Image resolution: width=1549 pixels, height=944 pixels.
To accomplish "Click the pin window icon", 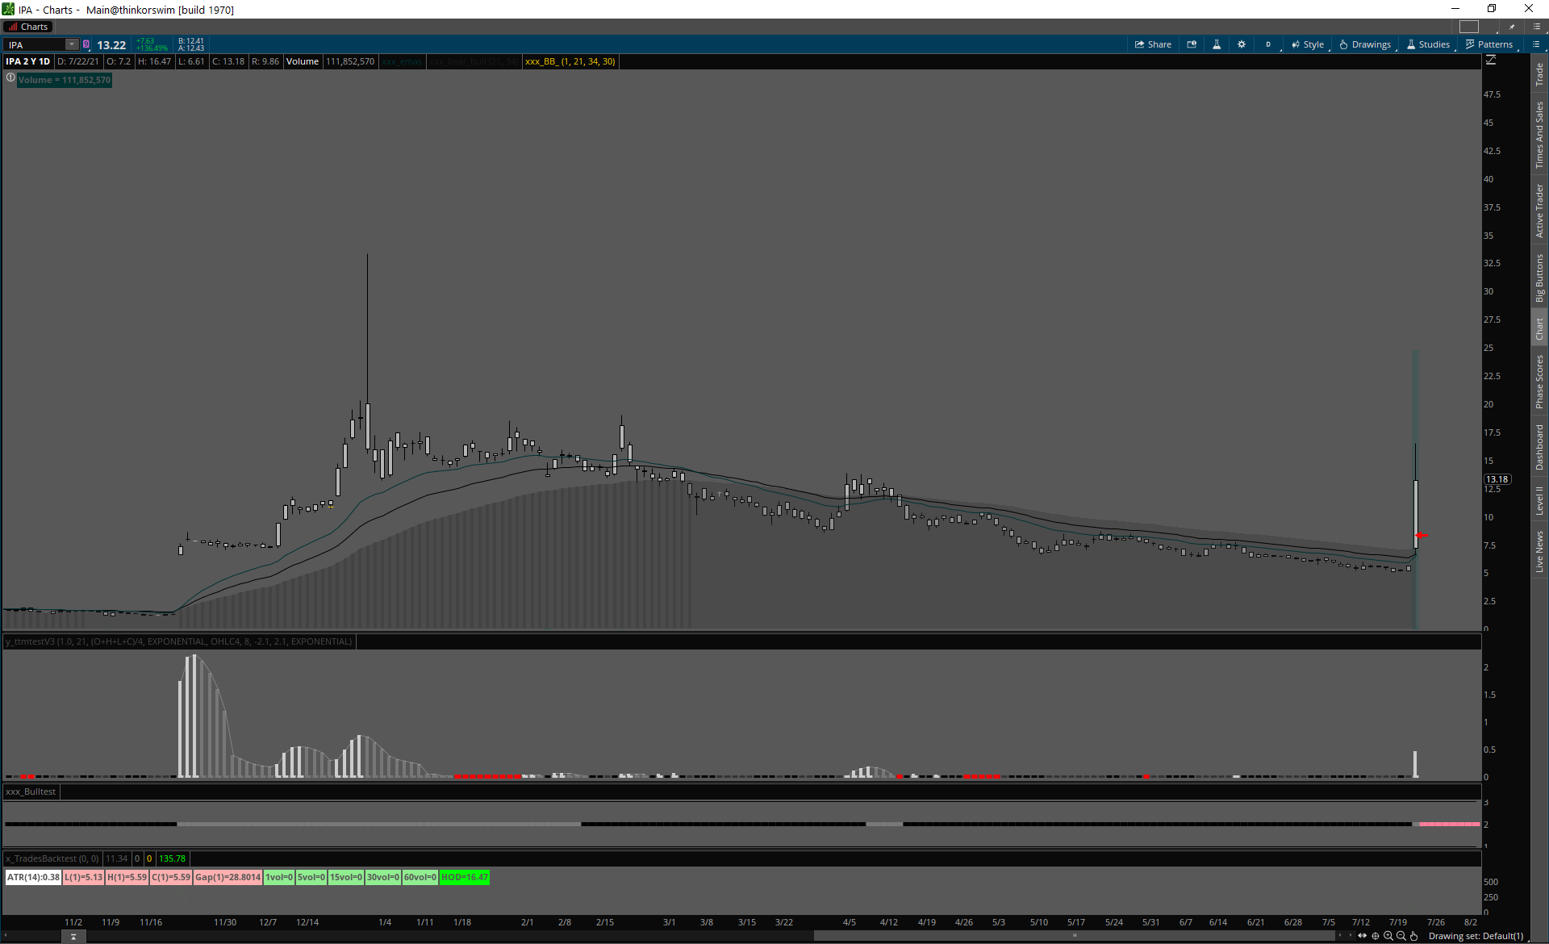I will [x=1512, y=27].
